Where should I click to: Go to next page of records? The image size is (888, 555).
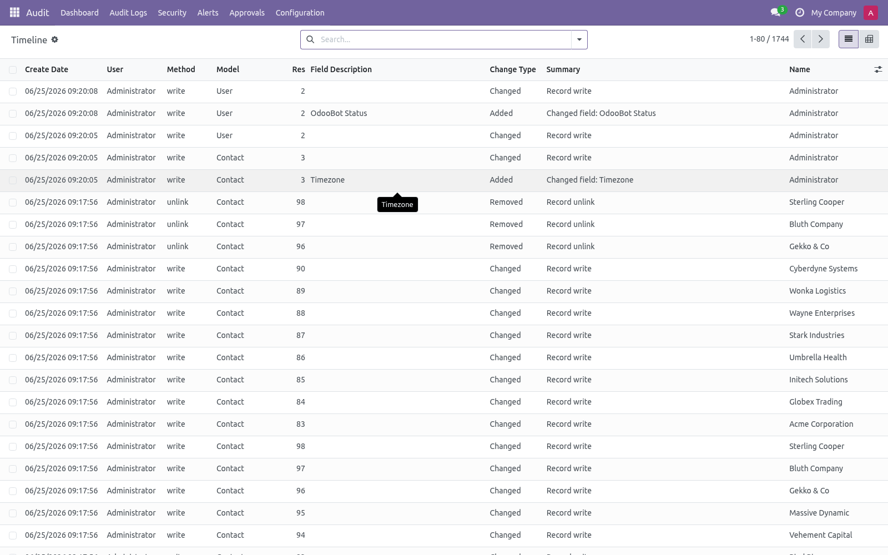(821, 39)
